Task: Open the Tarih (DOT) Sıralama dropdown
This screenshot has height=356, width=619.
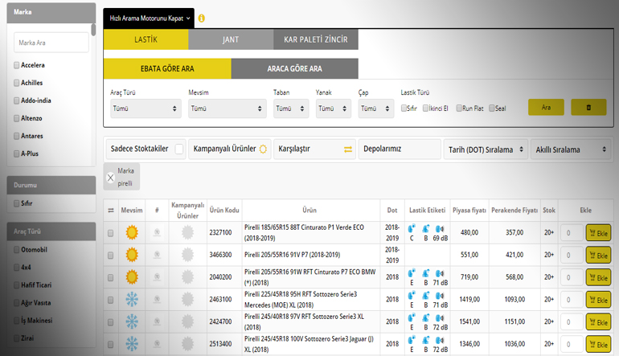Action: coord(486,149)
